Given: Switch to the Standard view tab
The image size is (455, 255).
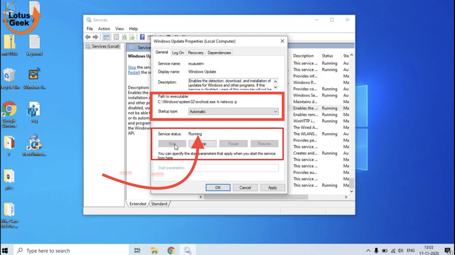Looking at the screenshot, I should coord(159,204).
